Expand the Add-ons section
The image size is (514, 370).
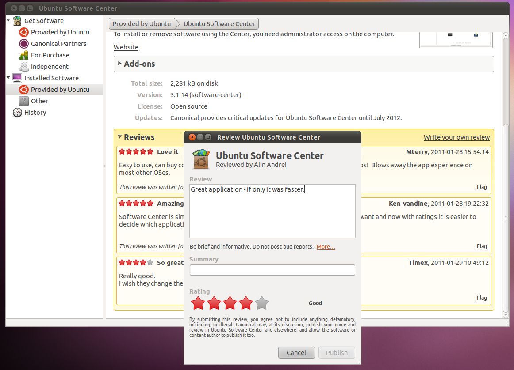[x=119, y=64]
